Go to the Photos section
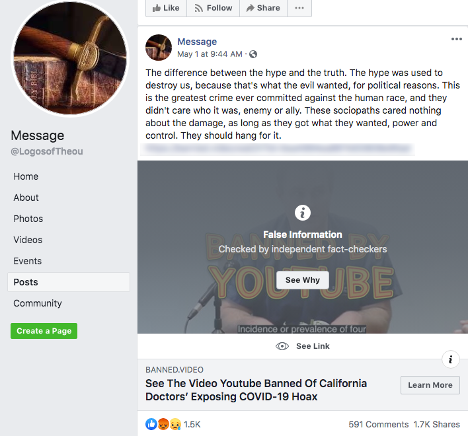 (x=28, y=219)
